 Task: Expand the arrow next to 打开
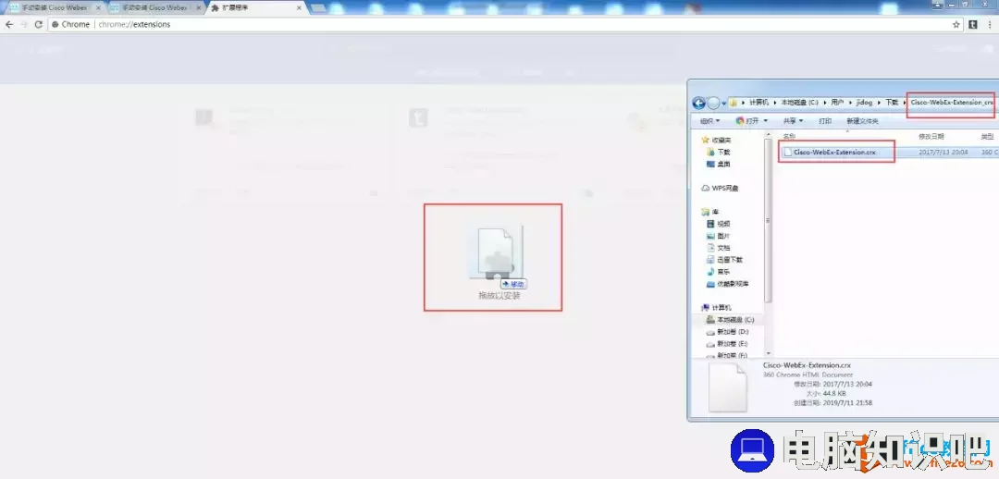[x=766, y=120]
